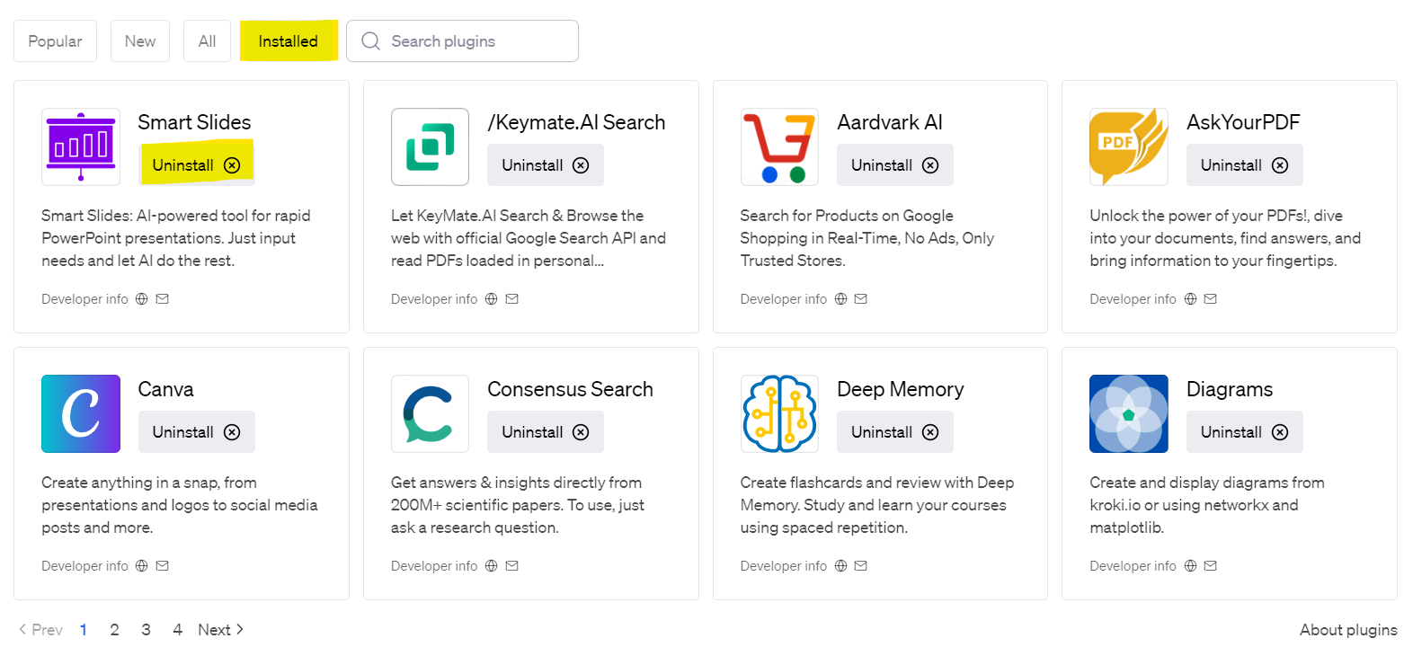Image resolution: width=1413 pixels, height=656 pixels.
Task: Go to page 2
Action: (x=114, y=630)
